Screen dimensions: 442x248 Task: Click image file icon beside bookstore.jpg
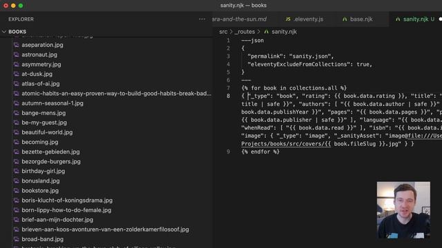tap(17, 191)
